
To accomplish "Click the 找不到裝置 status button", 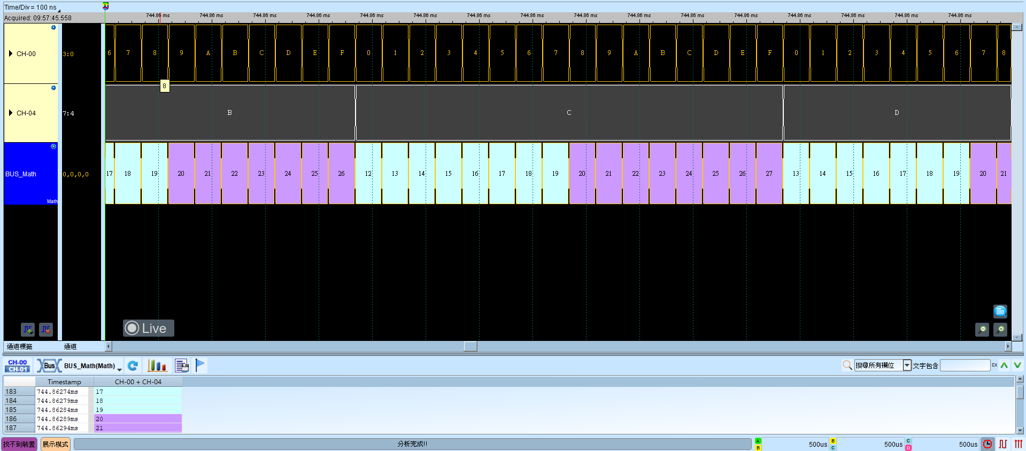I will [19, 444].
